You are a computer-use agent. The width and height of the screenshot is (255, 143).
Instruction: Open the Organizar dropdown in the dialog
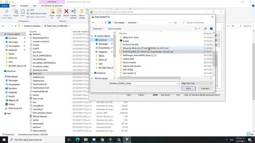[98, 29]
